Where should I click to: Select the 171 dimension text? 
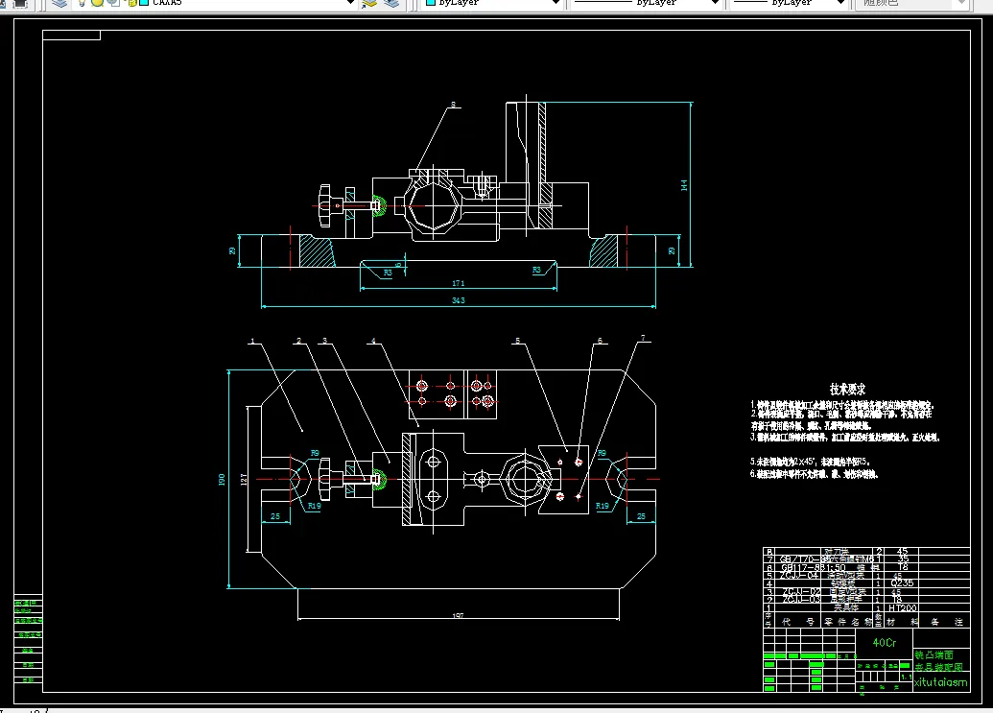click(458, 283)
